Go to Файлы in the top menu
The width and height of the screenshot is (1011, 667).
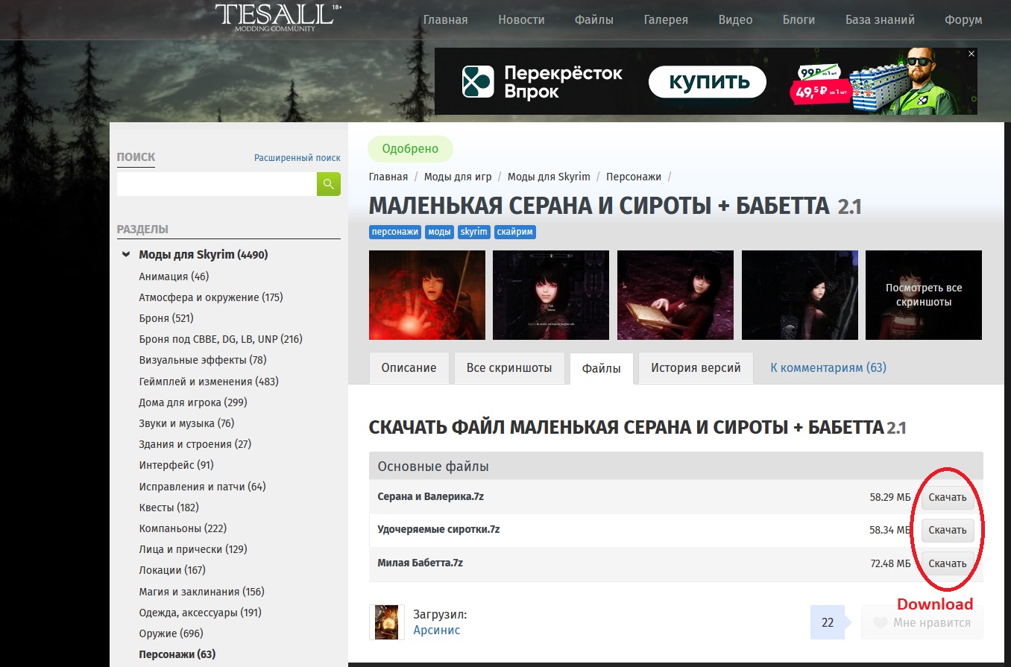(594, 20)
